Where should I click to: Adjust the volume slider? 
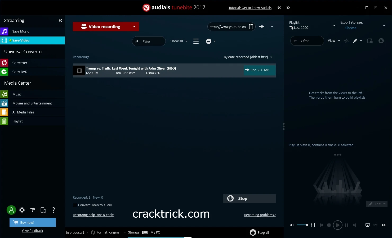302,225
